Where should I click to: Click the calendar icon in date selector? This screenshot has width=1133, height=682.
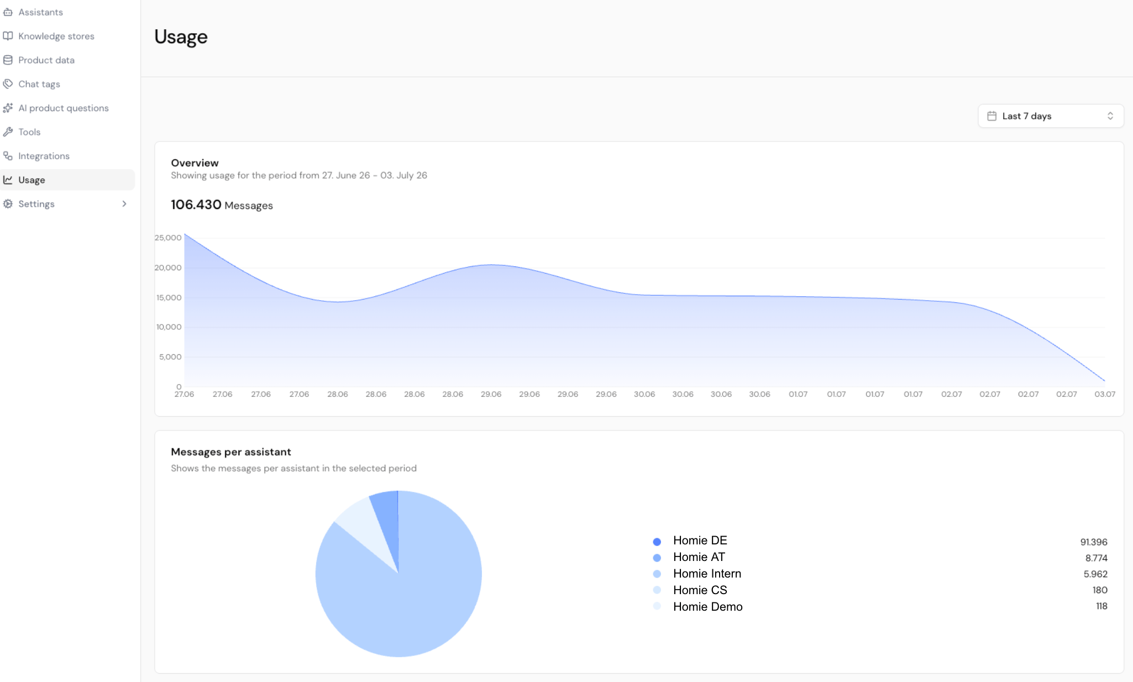tap(992, 116)
